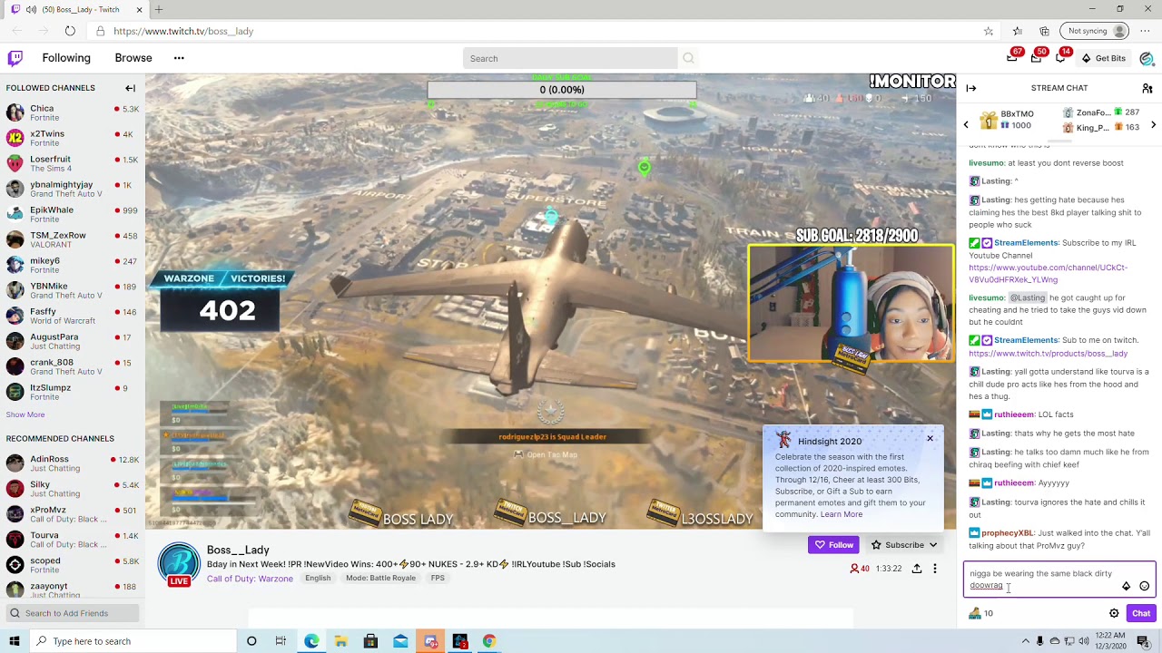This screenshot has height=653, width=1162.
Task: Open the three-dot more menu in Twitch nav
Action: coord(179,58)
